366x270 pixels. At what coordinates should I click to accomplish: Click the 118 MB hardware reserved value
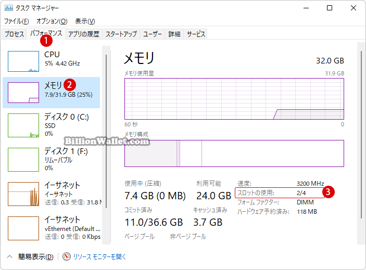click(307, 212)
